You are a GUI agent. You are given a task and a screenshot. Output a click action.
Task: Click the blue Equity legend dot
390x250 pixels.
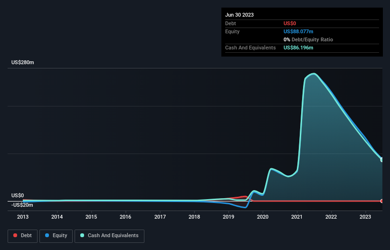(x=47, y=235)
